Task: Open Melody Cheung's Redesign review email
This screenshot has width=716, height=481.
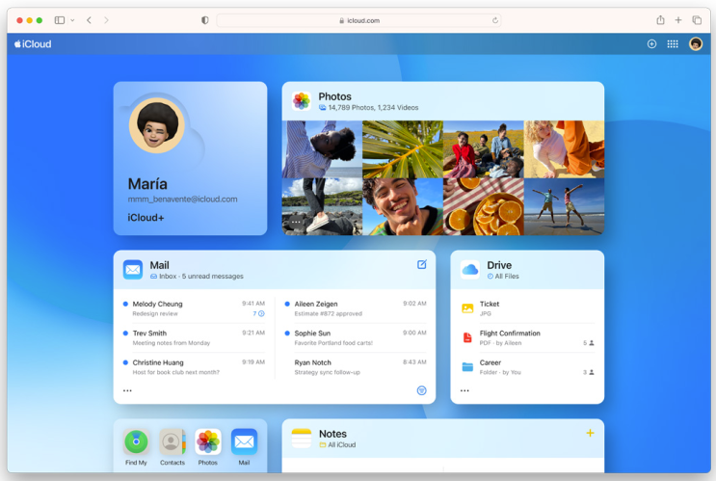Action: (x=194, y=308)
